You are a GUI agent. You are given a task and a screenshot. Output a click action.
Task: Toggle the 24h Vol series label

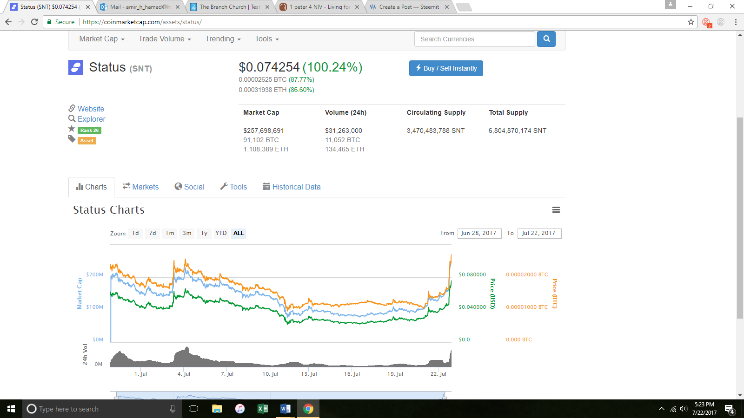(85, 354)
